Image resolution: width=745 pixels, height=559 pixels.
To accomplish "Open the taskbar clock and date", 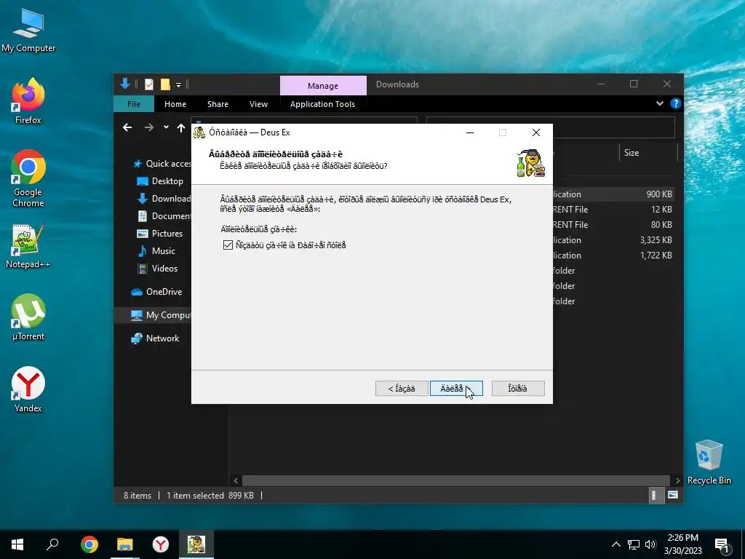I will point(682,544).
